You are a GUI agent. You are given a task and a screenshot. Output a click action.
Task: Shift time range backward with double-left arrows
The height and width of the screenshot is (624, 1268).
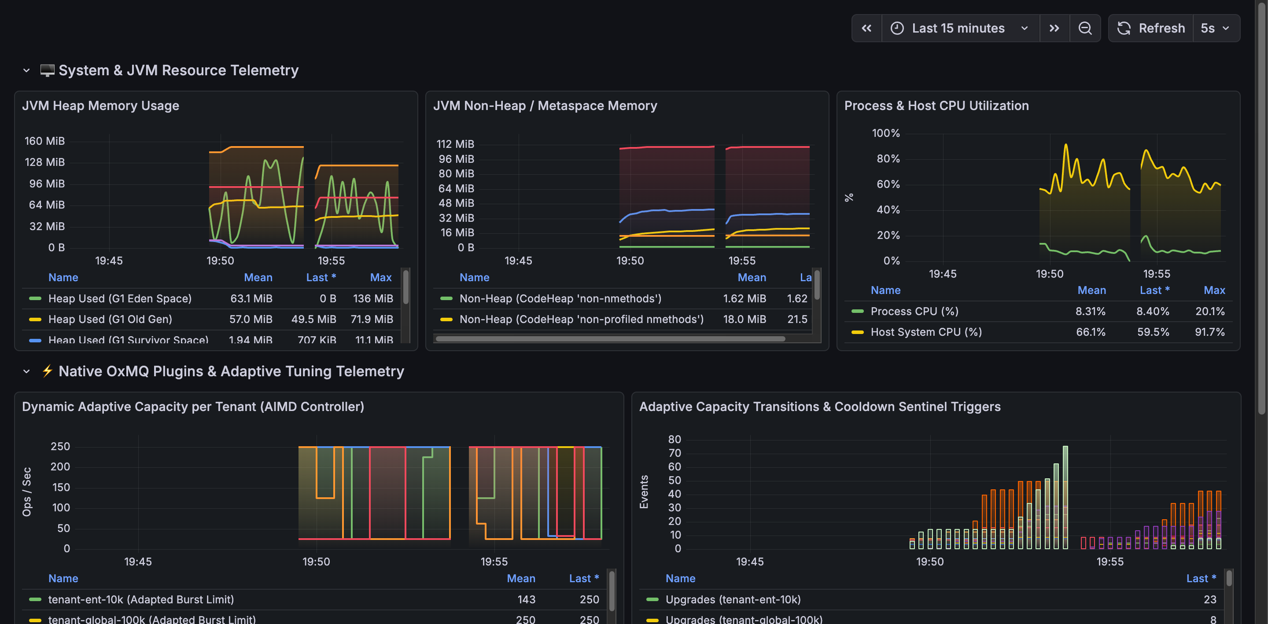[x=866, y=29]
